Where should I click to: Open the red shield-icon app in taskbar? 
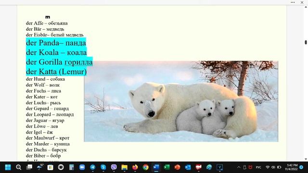199,167
